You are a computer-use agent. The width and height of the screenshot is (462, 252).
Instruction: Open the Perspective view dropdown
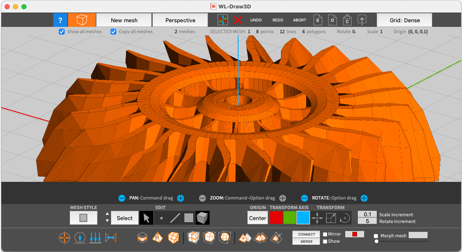pos(180,20)
